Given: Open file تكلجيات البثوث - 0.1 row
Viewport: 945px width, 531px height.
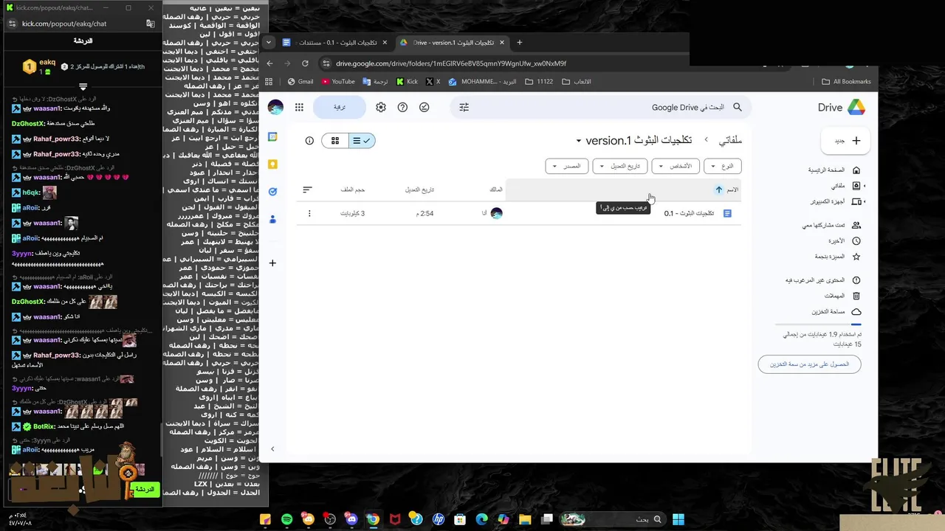Looking at the screenshot, I should (x=518, y=213).
